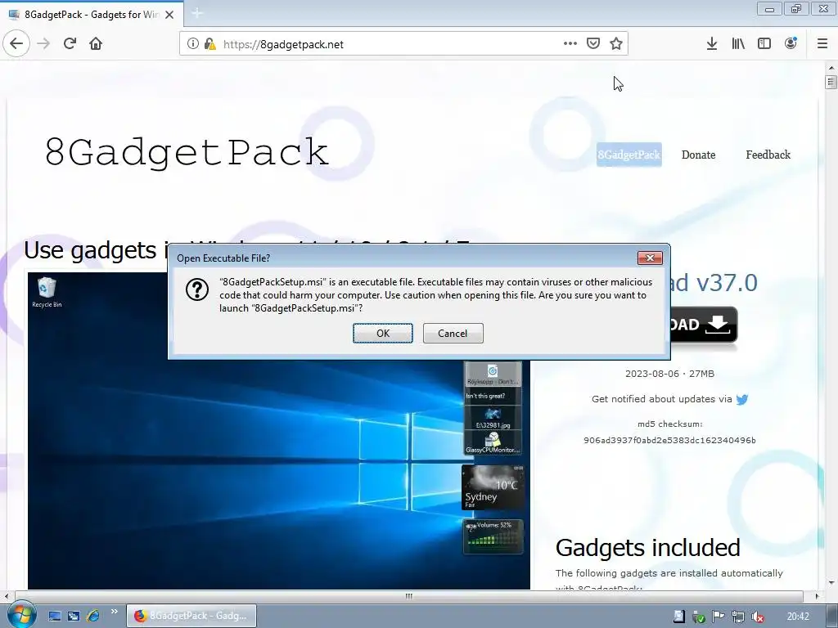Click the horizontal scrollbar right arrow
The image size is (838, 628).
tap(817, 596)
